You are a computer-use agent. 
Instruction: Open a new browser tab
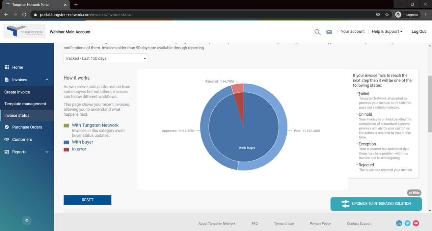pos(76,5)
